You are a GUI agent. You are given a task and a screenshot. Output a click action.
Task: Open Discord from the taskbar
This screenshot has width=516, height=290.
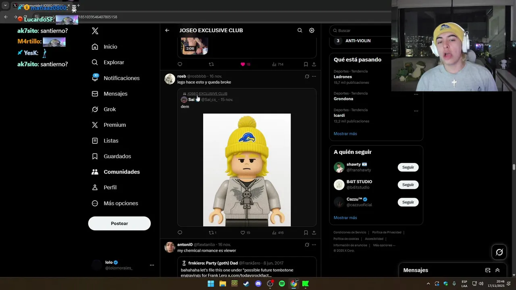pos(258,284)
